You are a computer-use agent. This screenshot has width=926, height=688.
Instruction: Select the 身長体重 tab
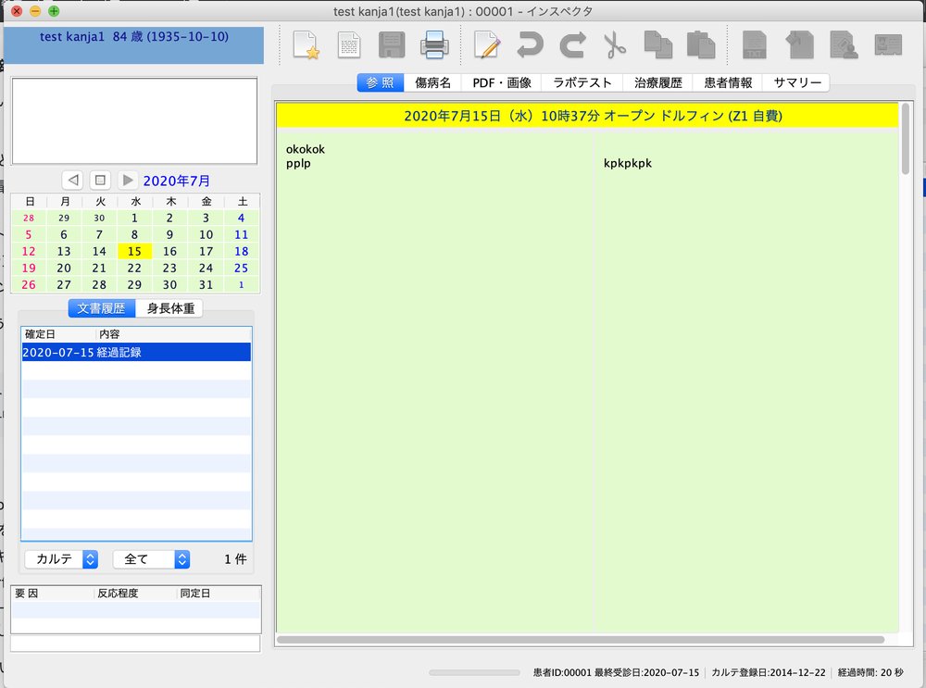[x=170, y=308]
